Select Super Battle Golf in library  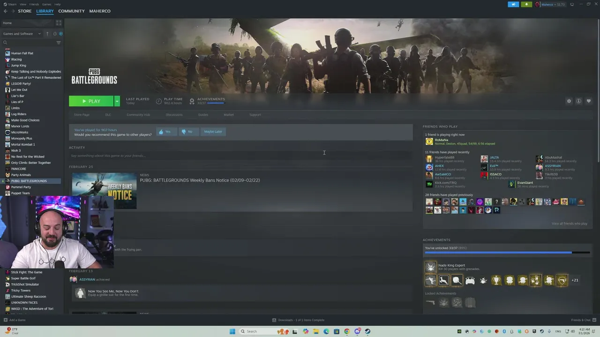tap(23, 278)
